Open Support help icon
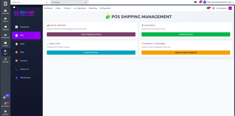Image resolution: width=235 pixels, height=116 pixels. tap(5, 112)
